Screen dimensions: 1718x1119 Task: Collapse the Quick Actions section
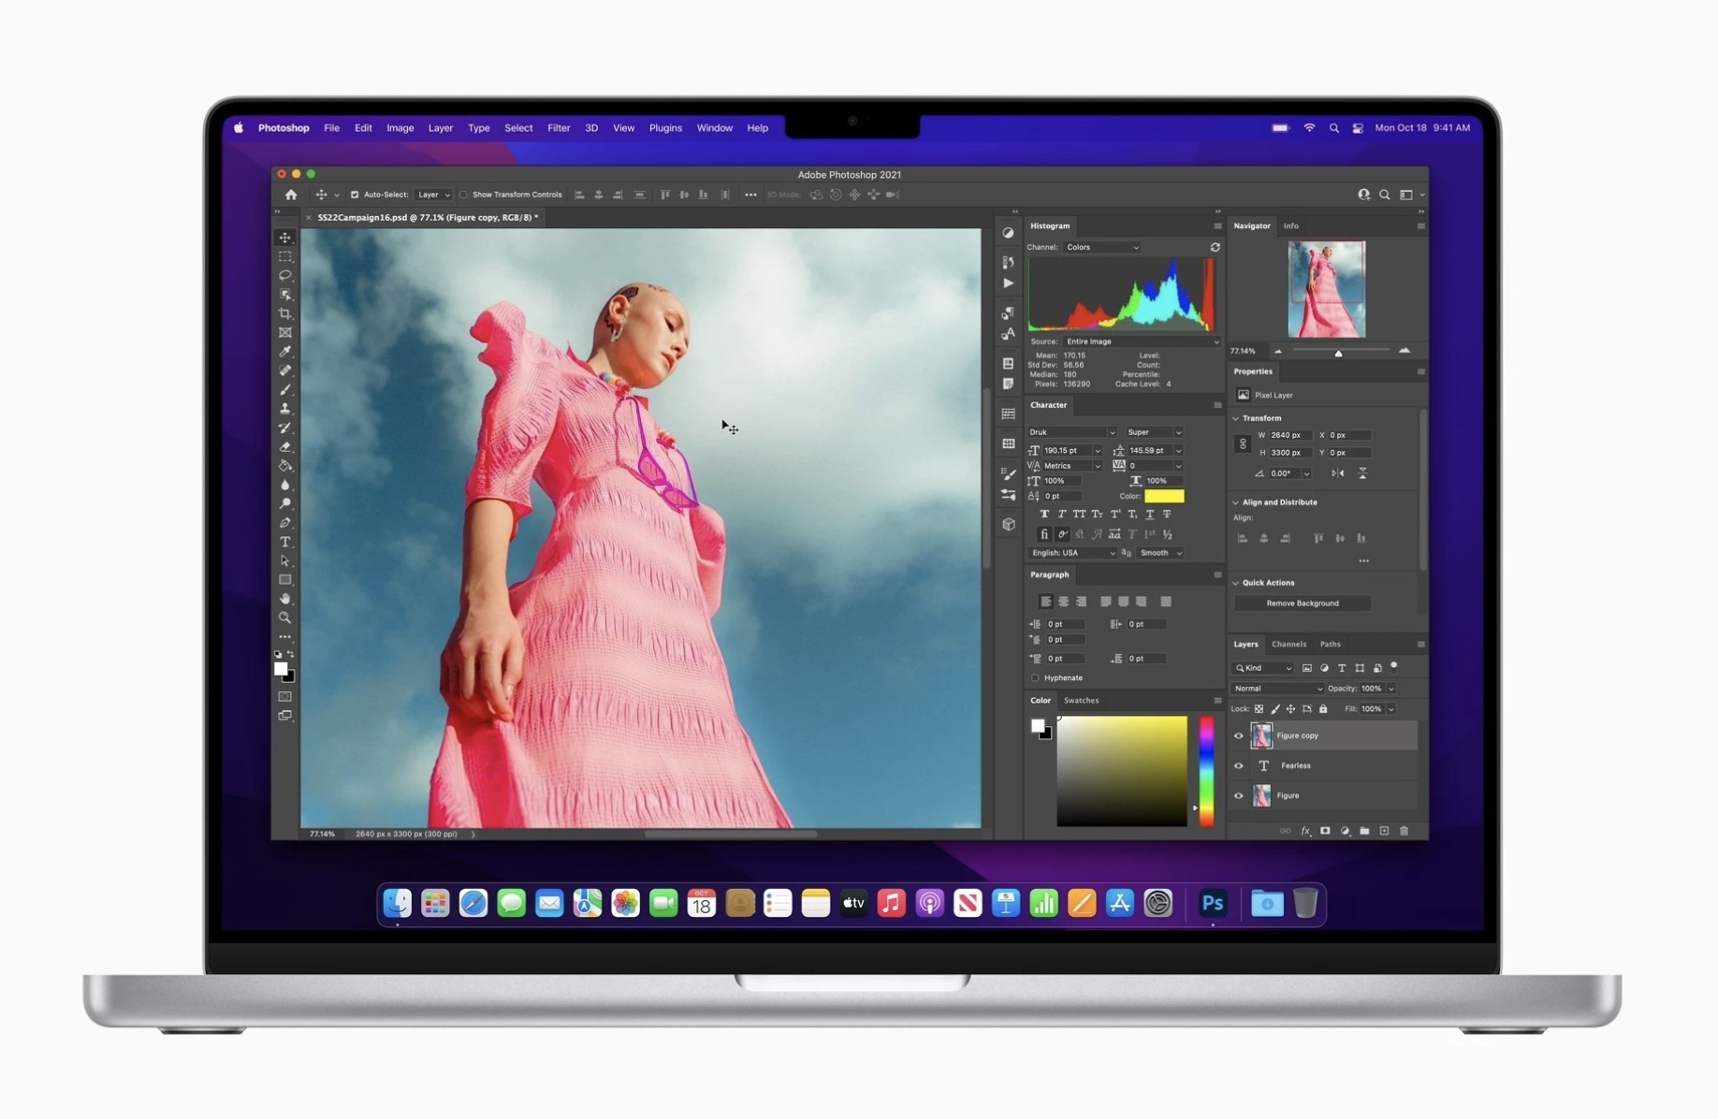[1236, 582]
